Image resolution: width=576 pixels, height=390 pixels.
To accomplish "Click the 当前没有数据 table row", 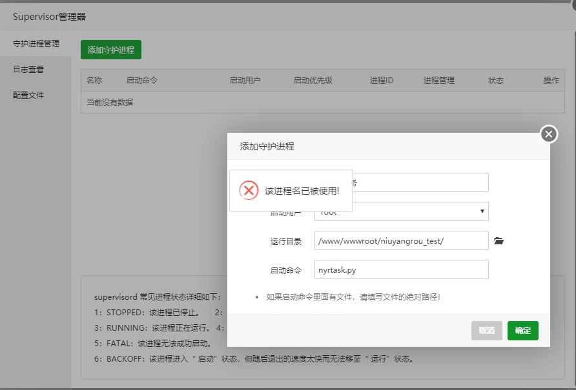I will (x=322, y=102).
